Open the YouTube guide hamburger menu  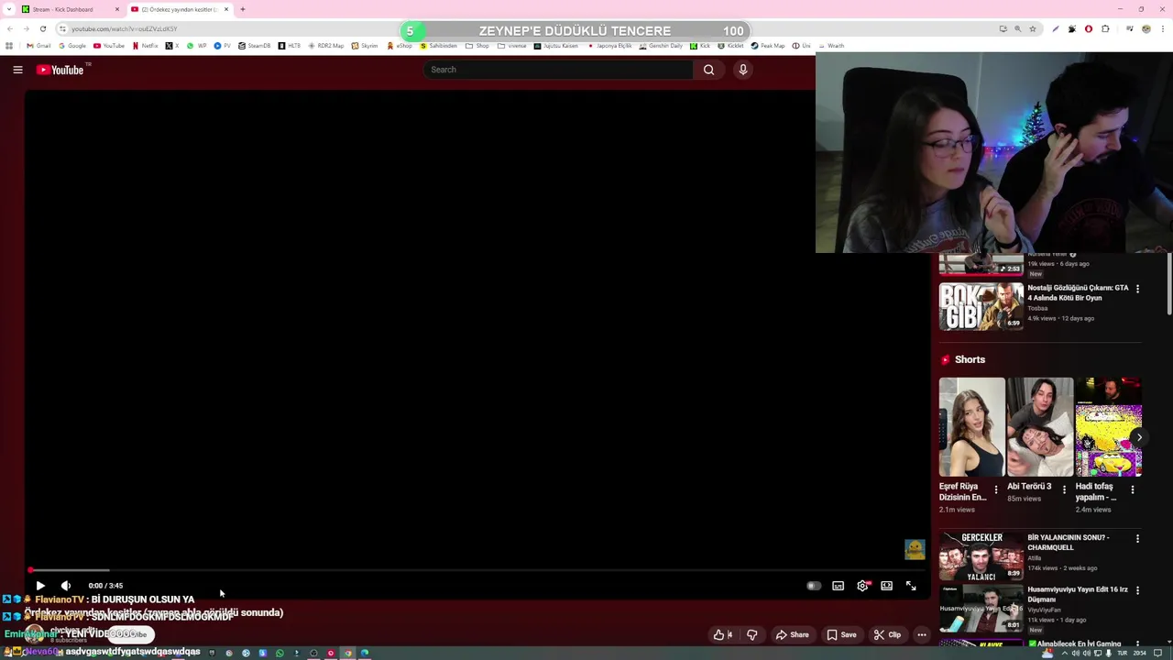tap(17, 70)
